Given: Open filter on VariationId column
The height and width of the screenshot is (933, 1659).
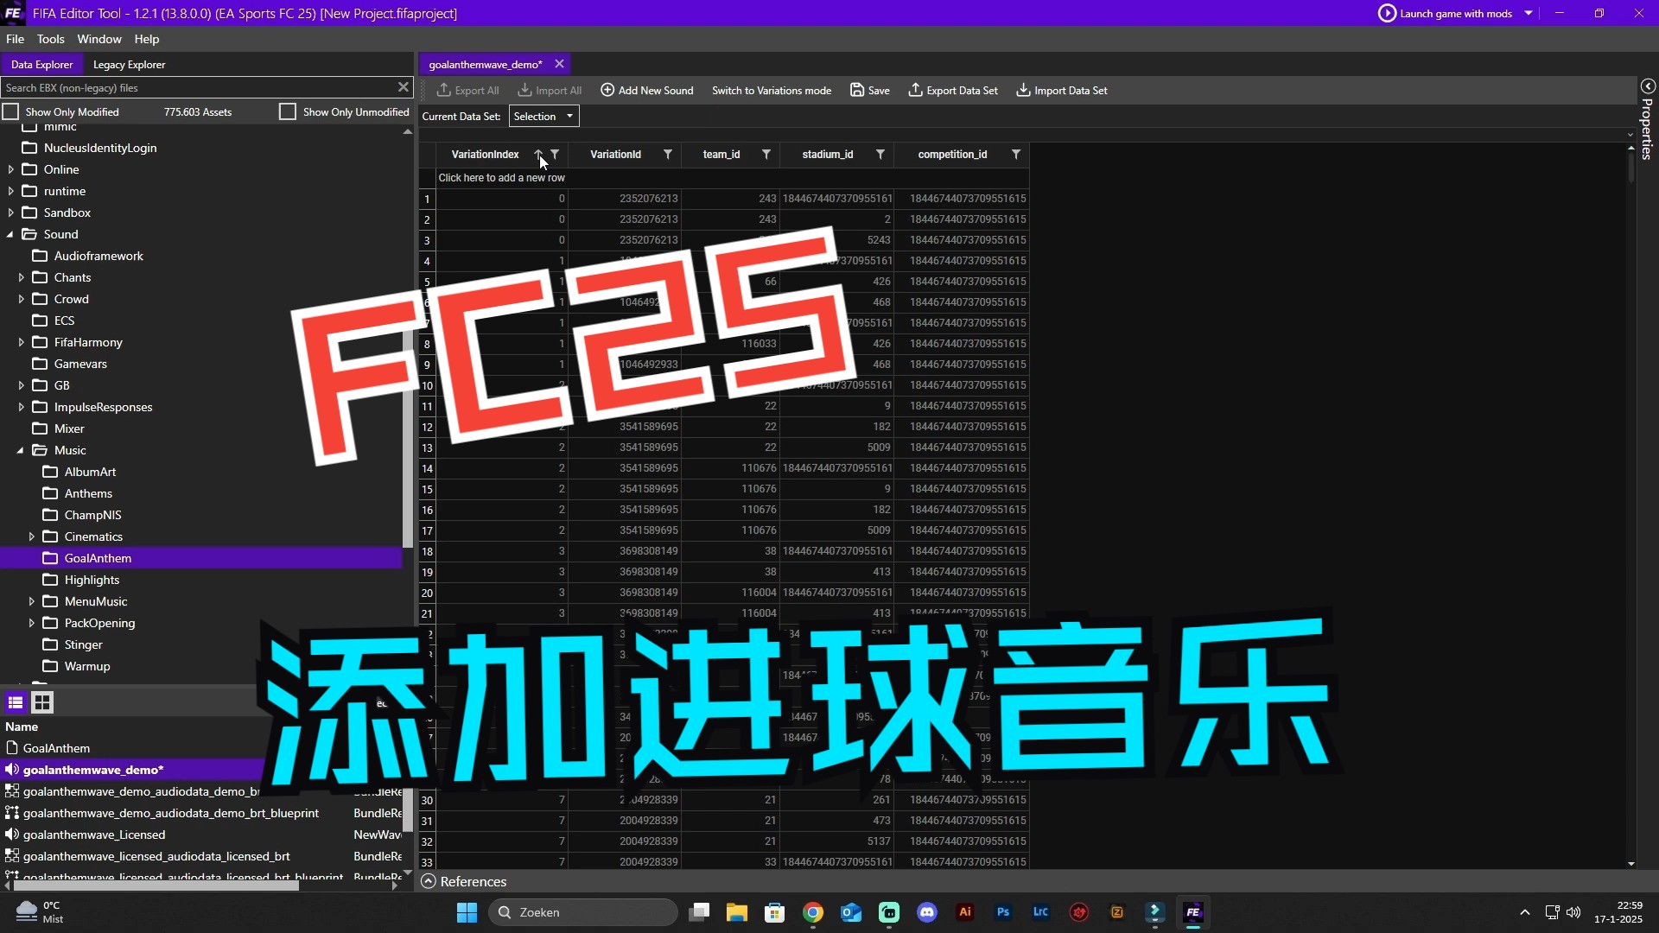Looking at the screenshot, I should 668,155.
